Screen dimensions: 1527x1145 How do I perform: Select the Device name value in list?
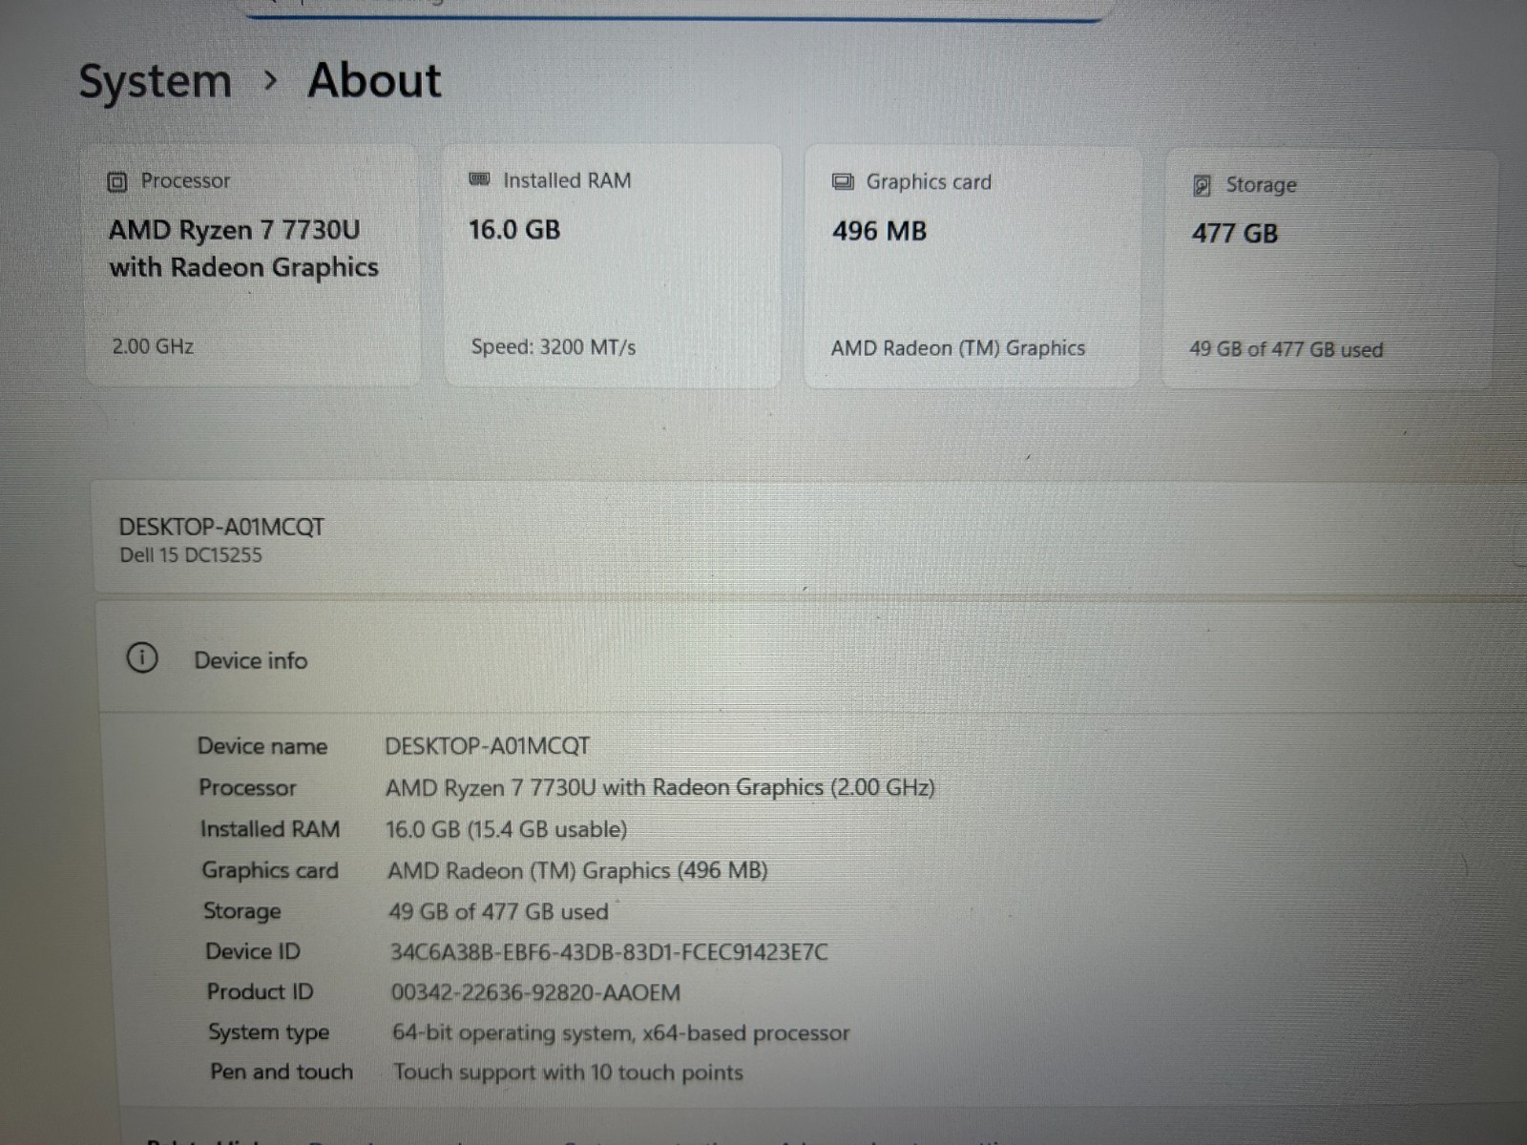pos(488,746)
